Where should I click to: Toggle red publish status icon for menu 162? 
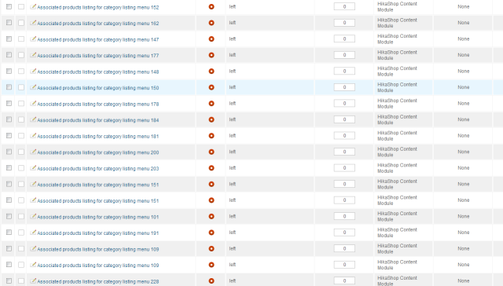(211, 23)
